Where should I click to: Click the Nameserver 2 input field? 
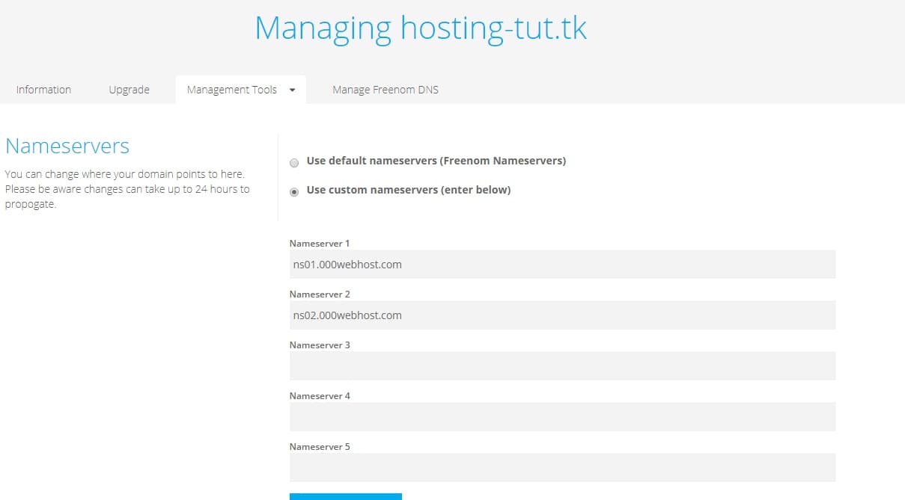coord(562,315)
